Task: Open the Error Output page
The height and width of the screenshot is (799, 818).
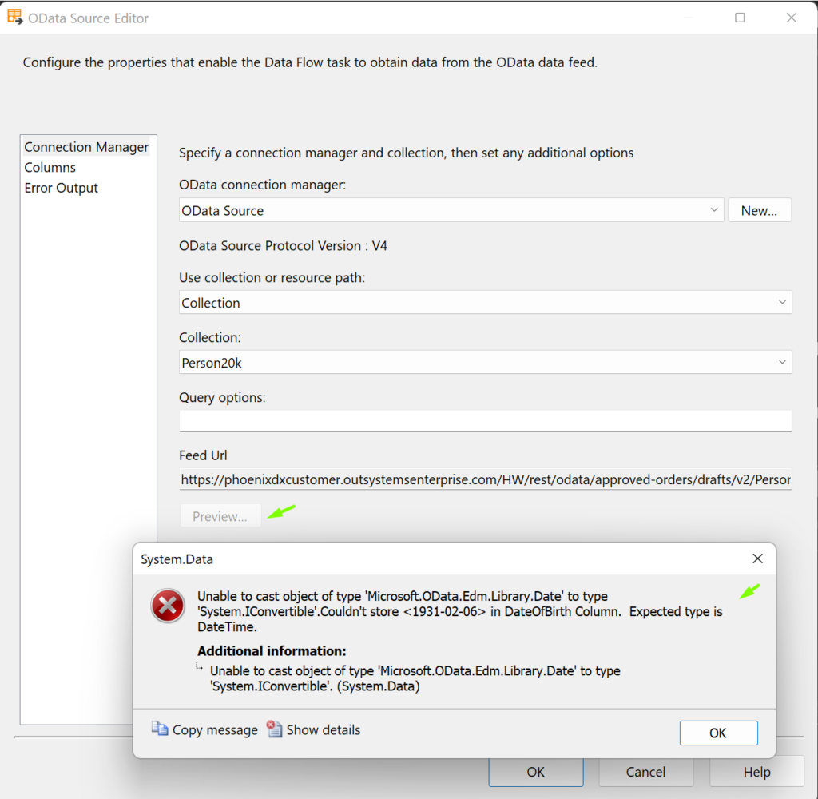Action: 62,189
